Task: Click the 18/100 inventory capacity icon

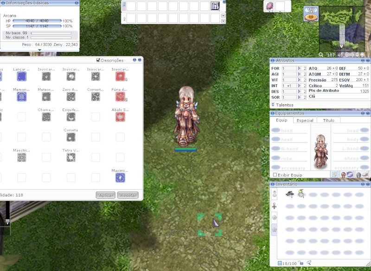Action: (x=280, y=263)
